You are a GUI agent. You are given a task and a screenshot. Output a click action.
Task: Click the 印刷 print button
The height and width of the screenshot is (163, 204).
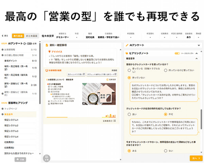[x=20, y=159]
